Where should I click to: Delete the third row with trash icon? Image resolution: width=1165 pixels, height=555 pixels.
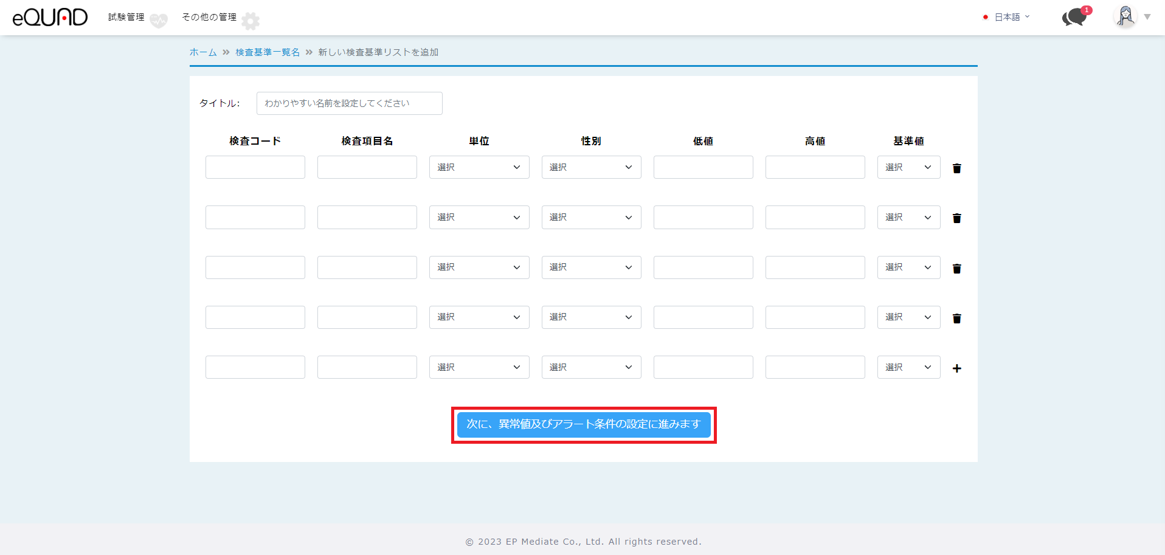[x=956, y=269]
